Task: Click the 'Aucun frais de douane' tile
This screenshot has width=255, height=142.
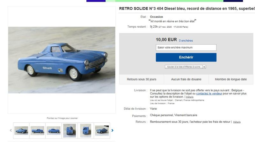Action: point(186,79)
